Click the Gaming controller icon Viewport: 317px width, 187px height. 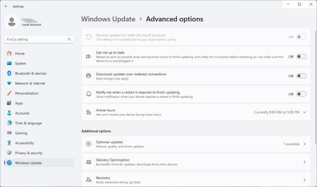(9, 133)
